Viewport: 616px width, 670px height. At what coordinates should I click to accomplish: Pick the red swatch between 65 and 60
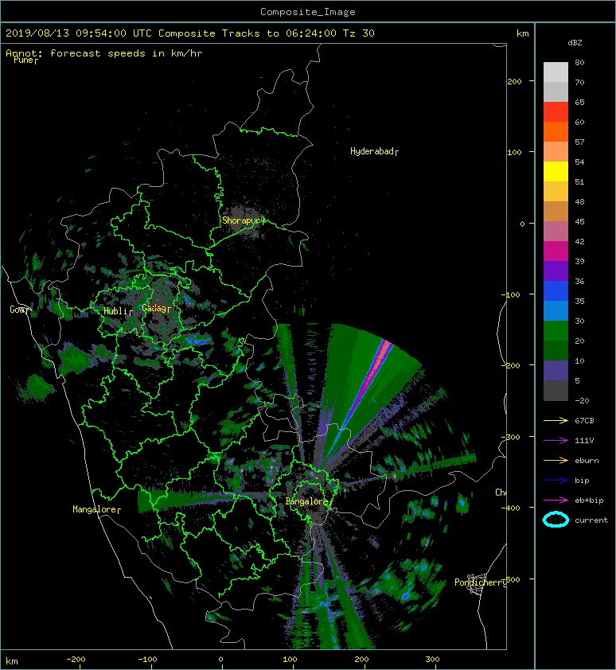pyautogui.click(x=556, y=112)
